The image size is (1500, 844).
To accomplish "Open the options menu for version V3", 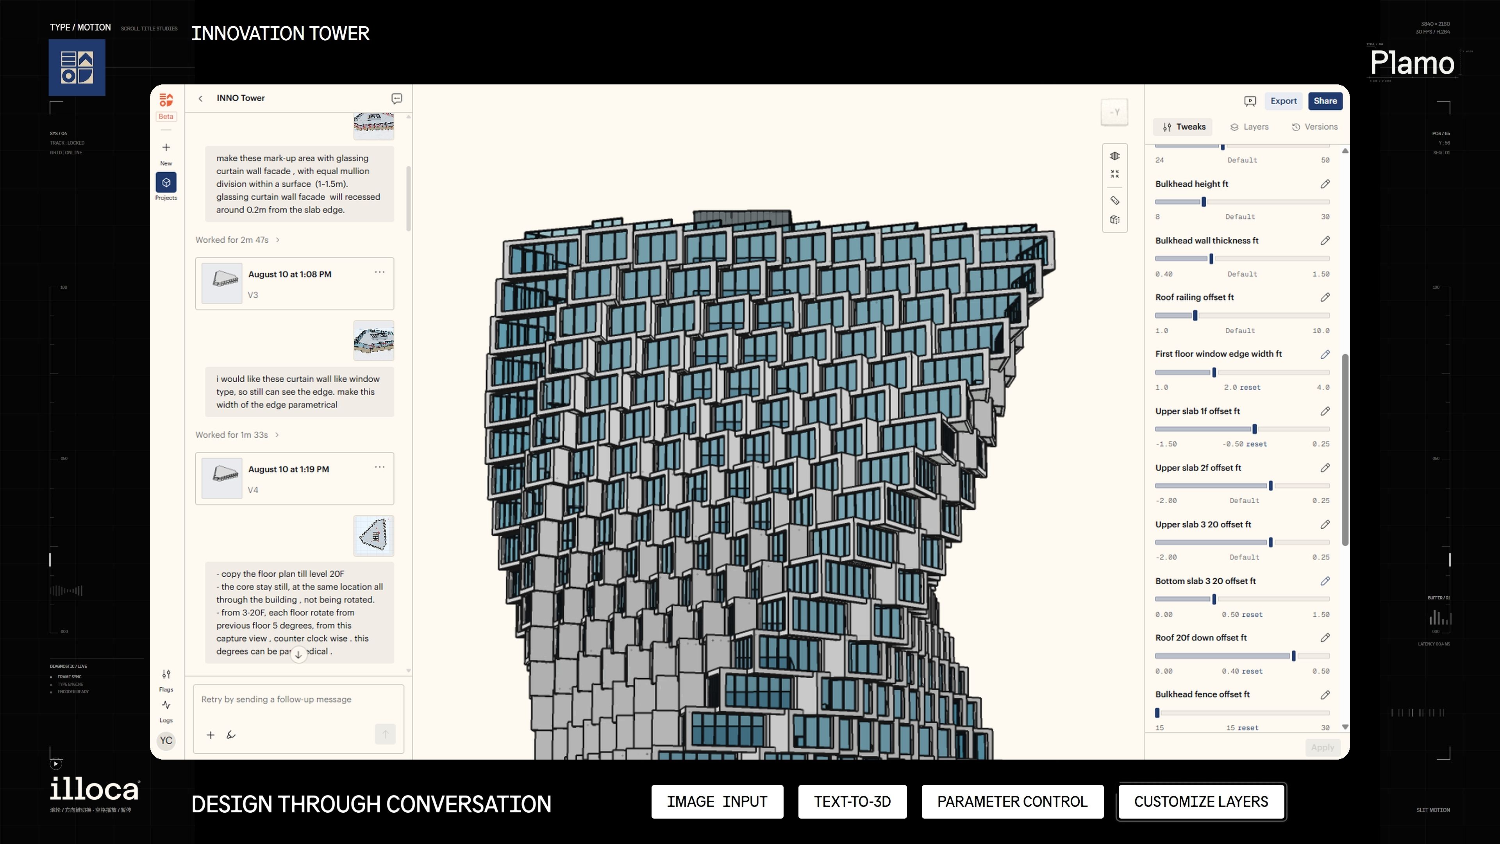I will coord(380,272).
